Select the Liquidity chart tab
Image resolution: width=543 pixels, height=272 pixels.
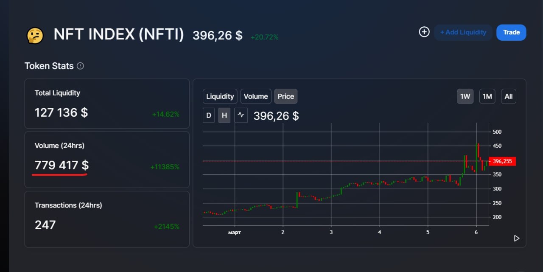pos(220,96)
